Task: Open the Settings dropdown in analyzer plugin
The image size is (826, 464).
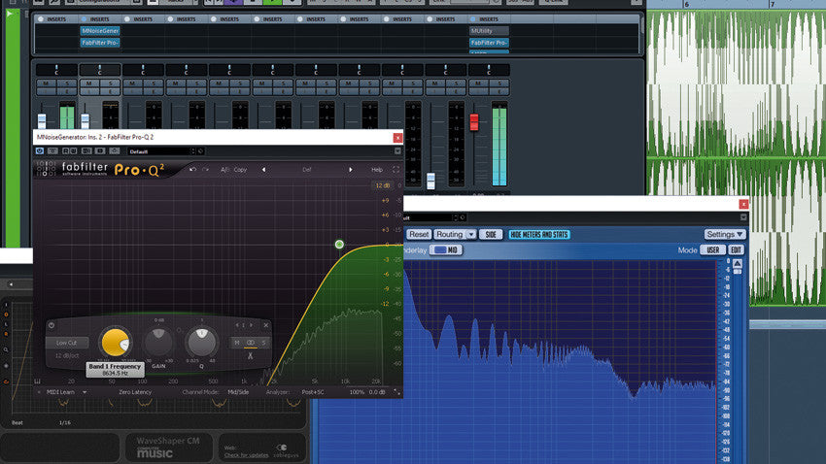Action: (x=725, y=234)
